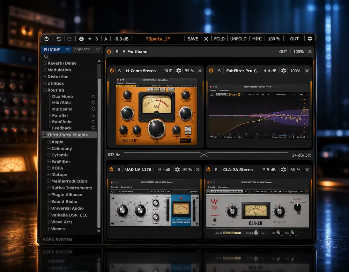Favorite the DualMono module
The width and height of the screenshot is (349, 272).
tap(93, 96)
